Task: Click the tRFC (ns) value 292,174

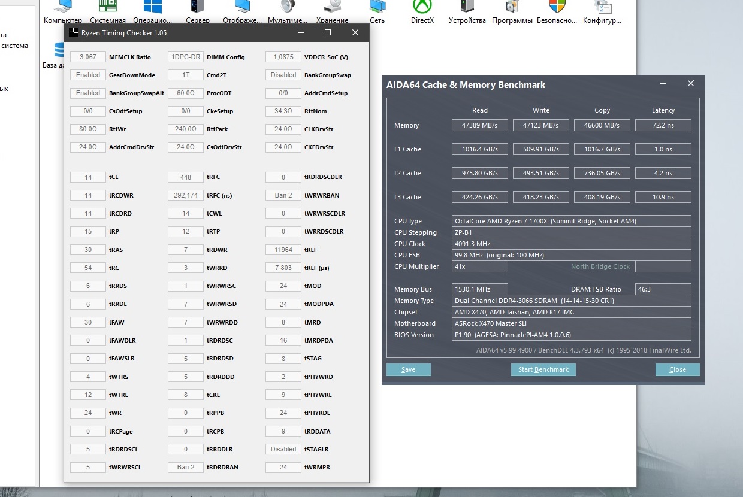Action: [x=186, y=195]
